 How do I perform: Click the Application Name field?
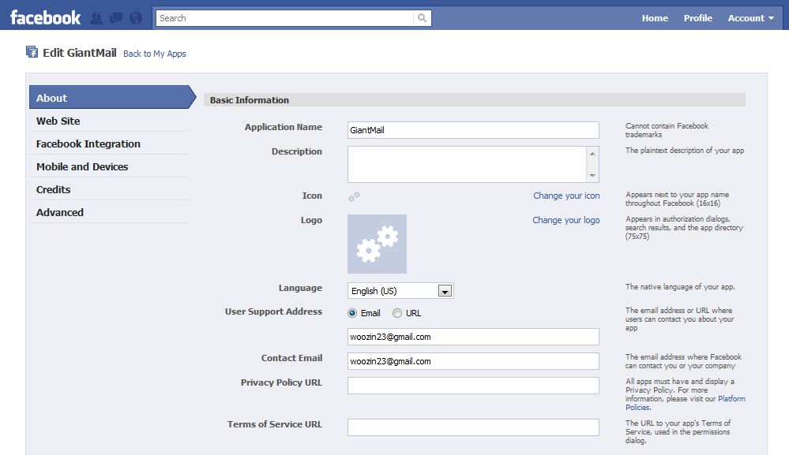473,130
